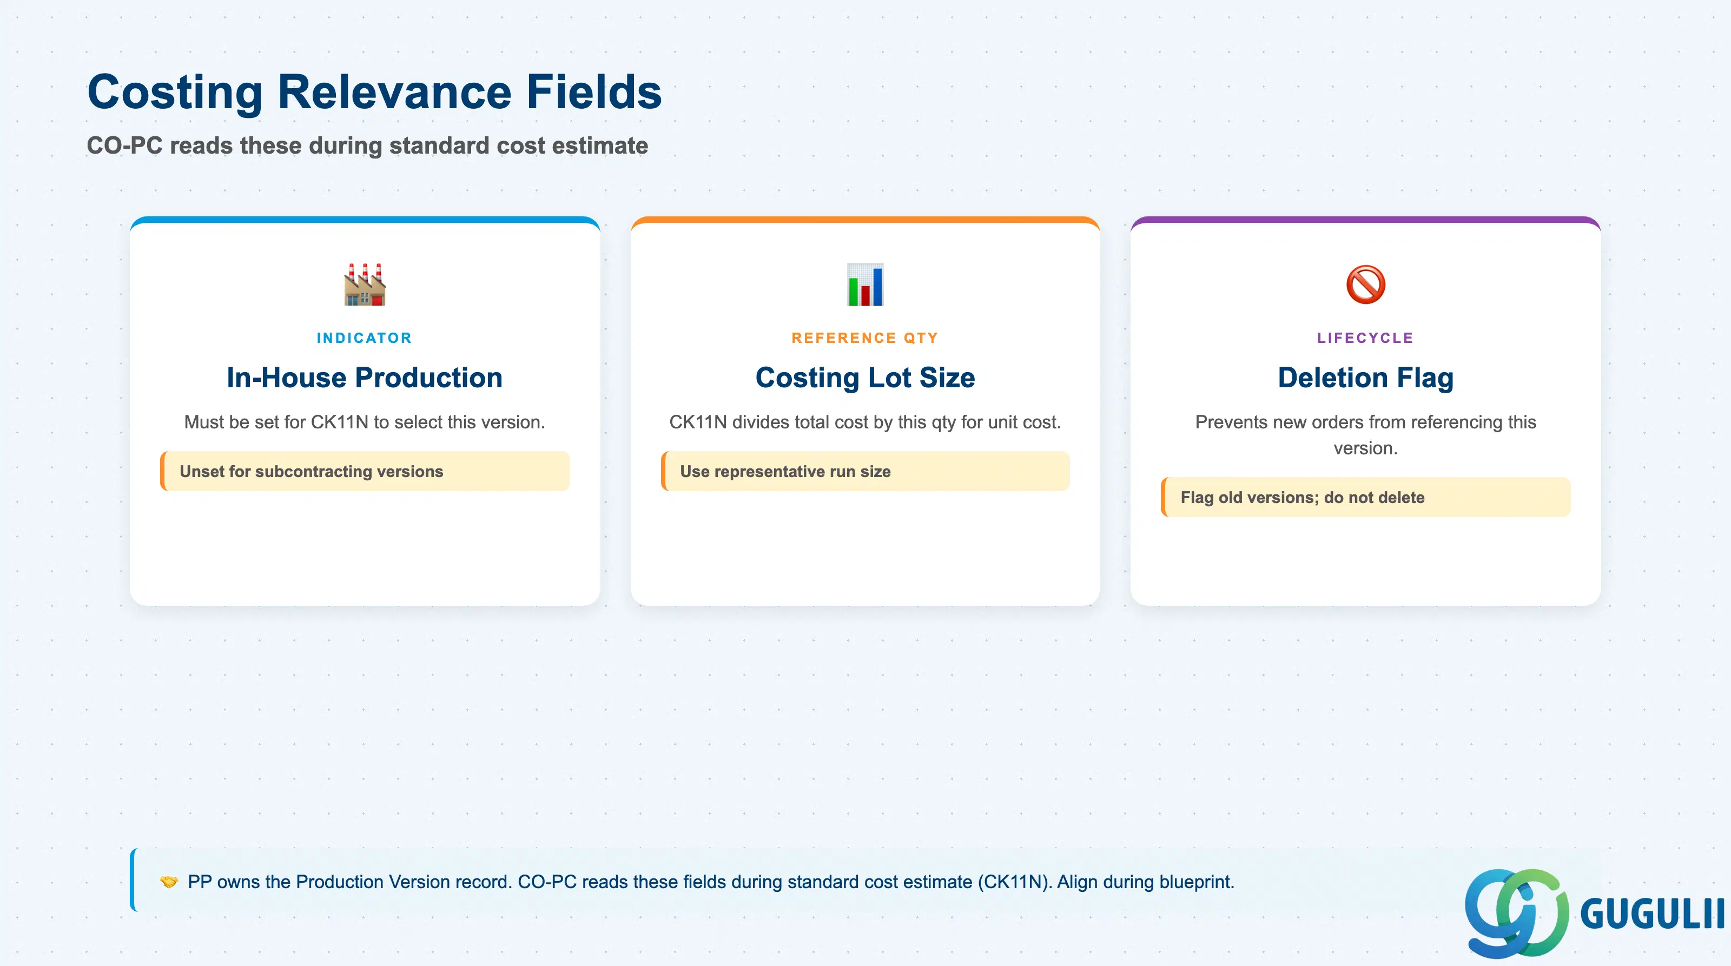Click the 'In-House Production' heading

tap(364, 378)
